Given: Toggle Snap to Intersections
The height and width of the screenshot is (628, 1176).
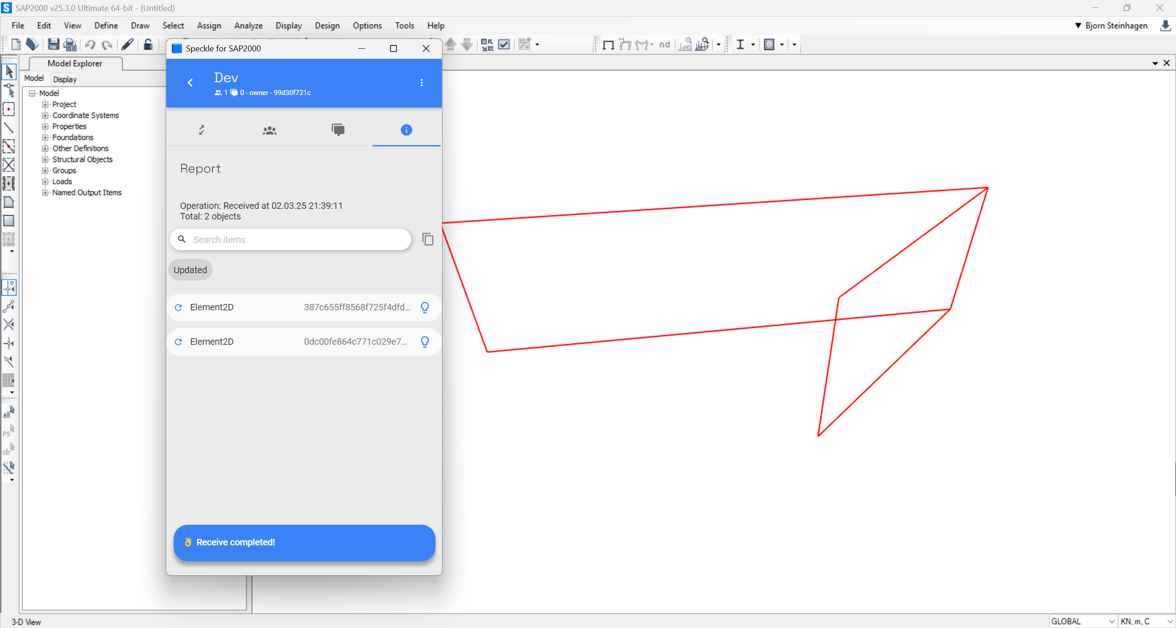Looking at the screenshot, I should point(9,325).
